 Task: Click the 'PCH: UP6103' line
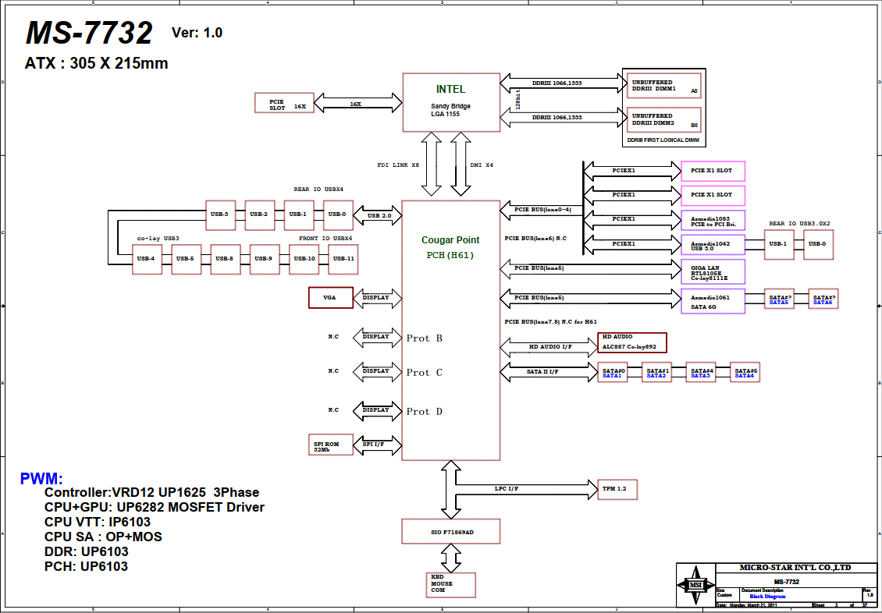point(86,566)
